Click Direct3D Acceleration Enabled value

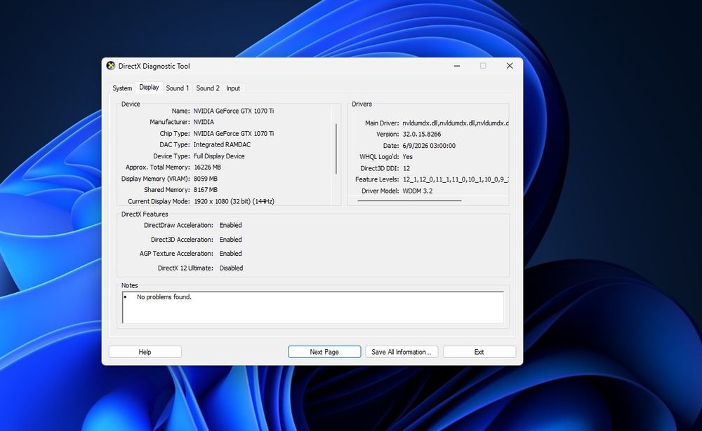(x=230, y=240)
